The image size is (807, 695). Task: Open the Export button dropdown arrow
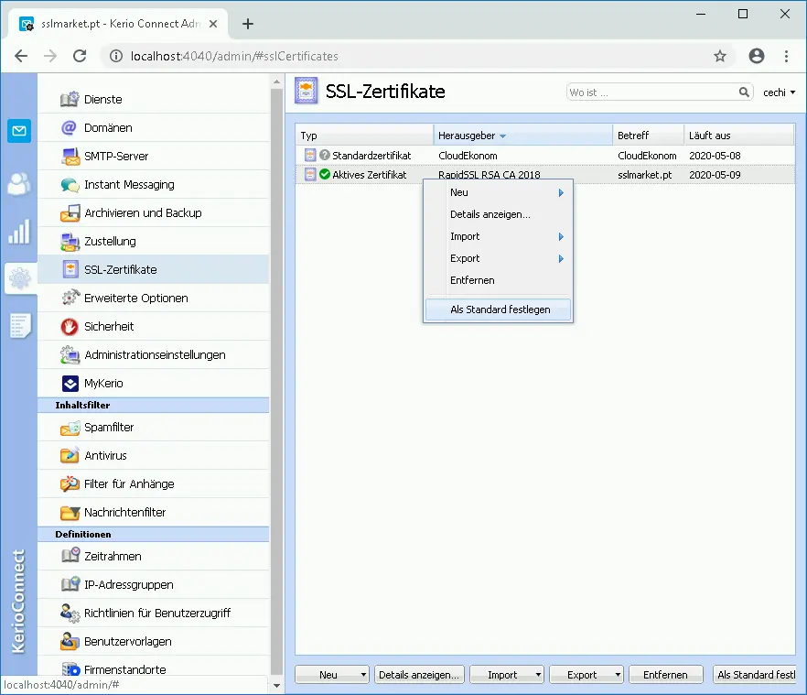618,674
